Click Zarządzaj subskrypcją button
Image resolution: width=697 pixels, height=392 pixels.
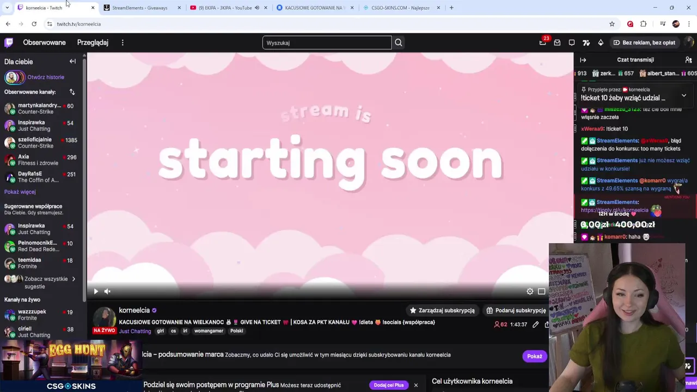pos(442,310)
